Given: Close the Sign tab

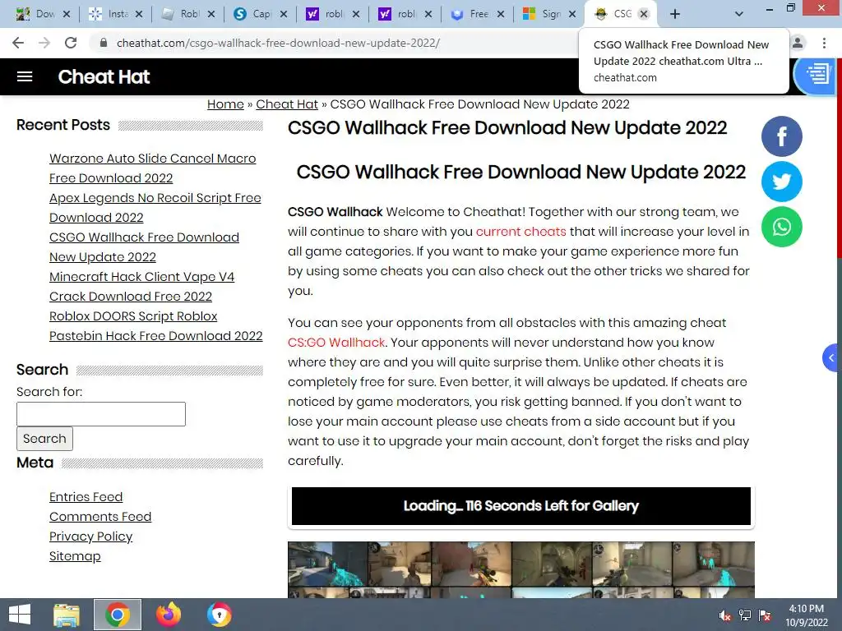Looking at the screenshot, I should pos(572,14).
